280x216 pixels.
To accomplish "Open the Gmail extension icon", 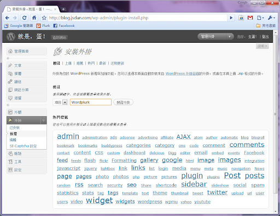I will pyautogui.click(x=250, y=18).
